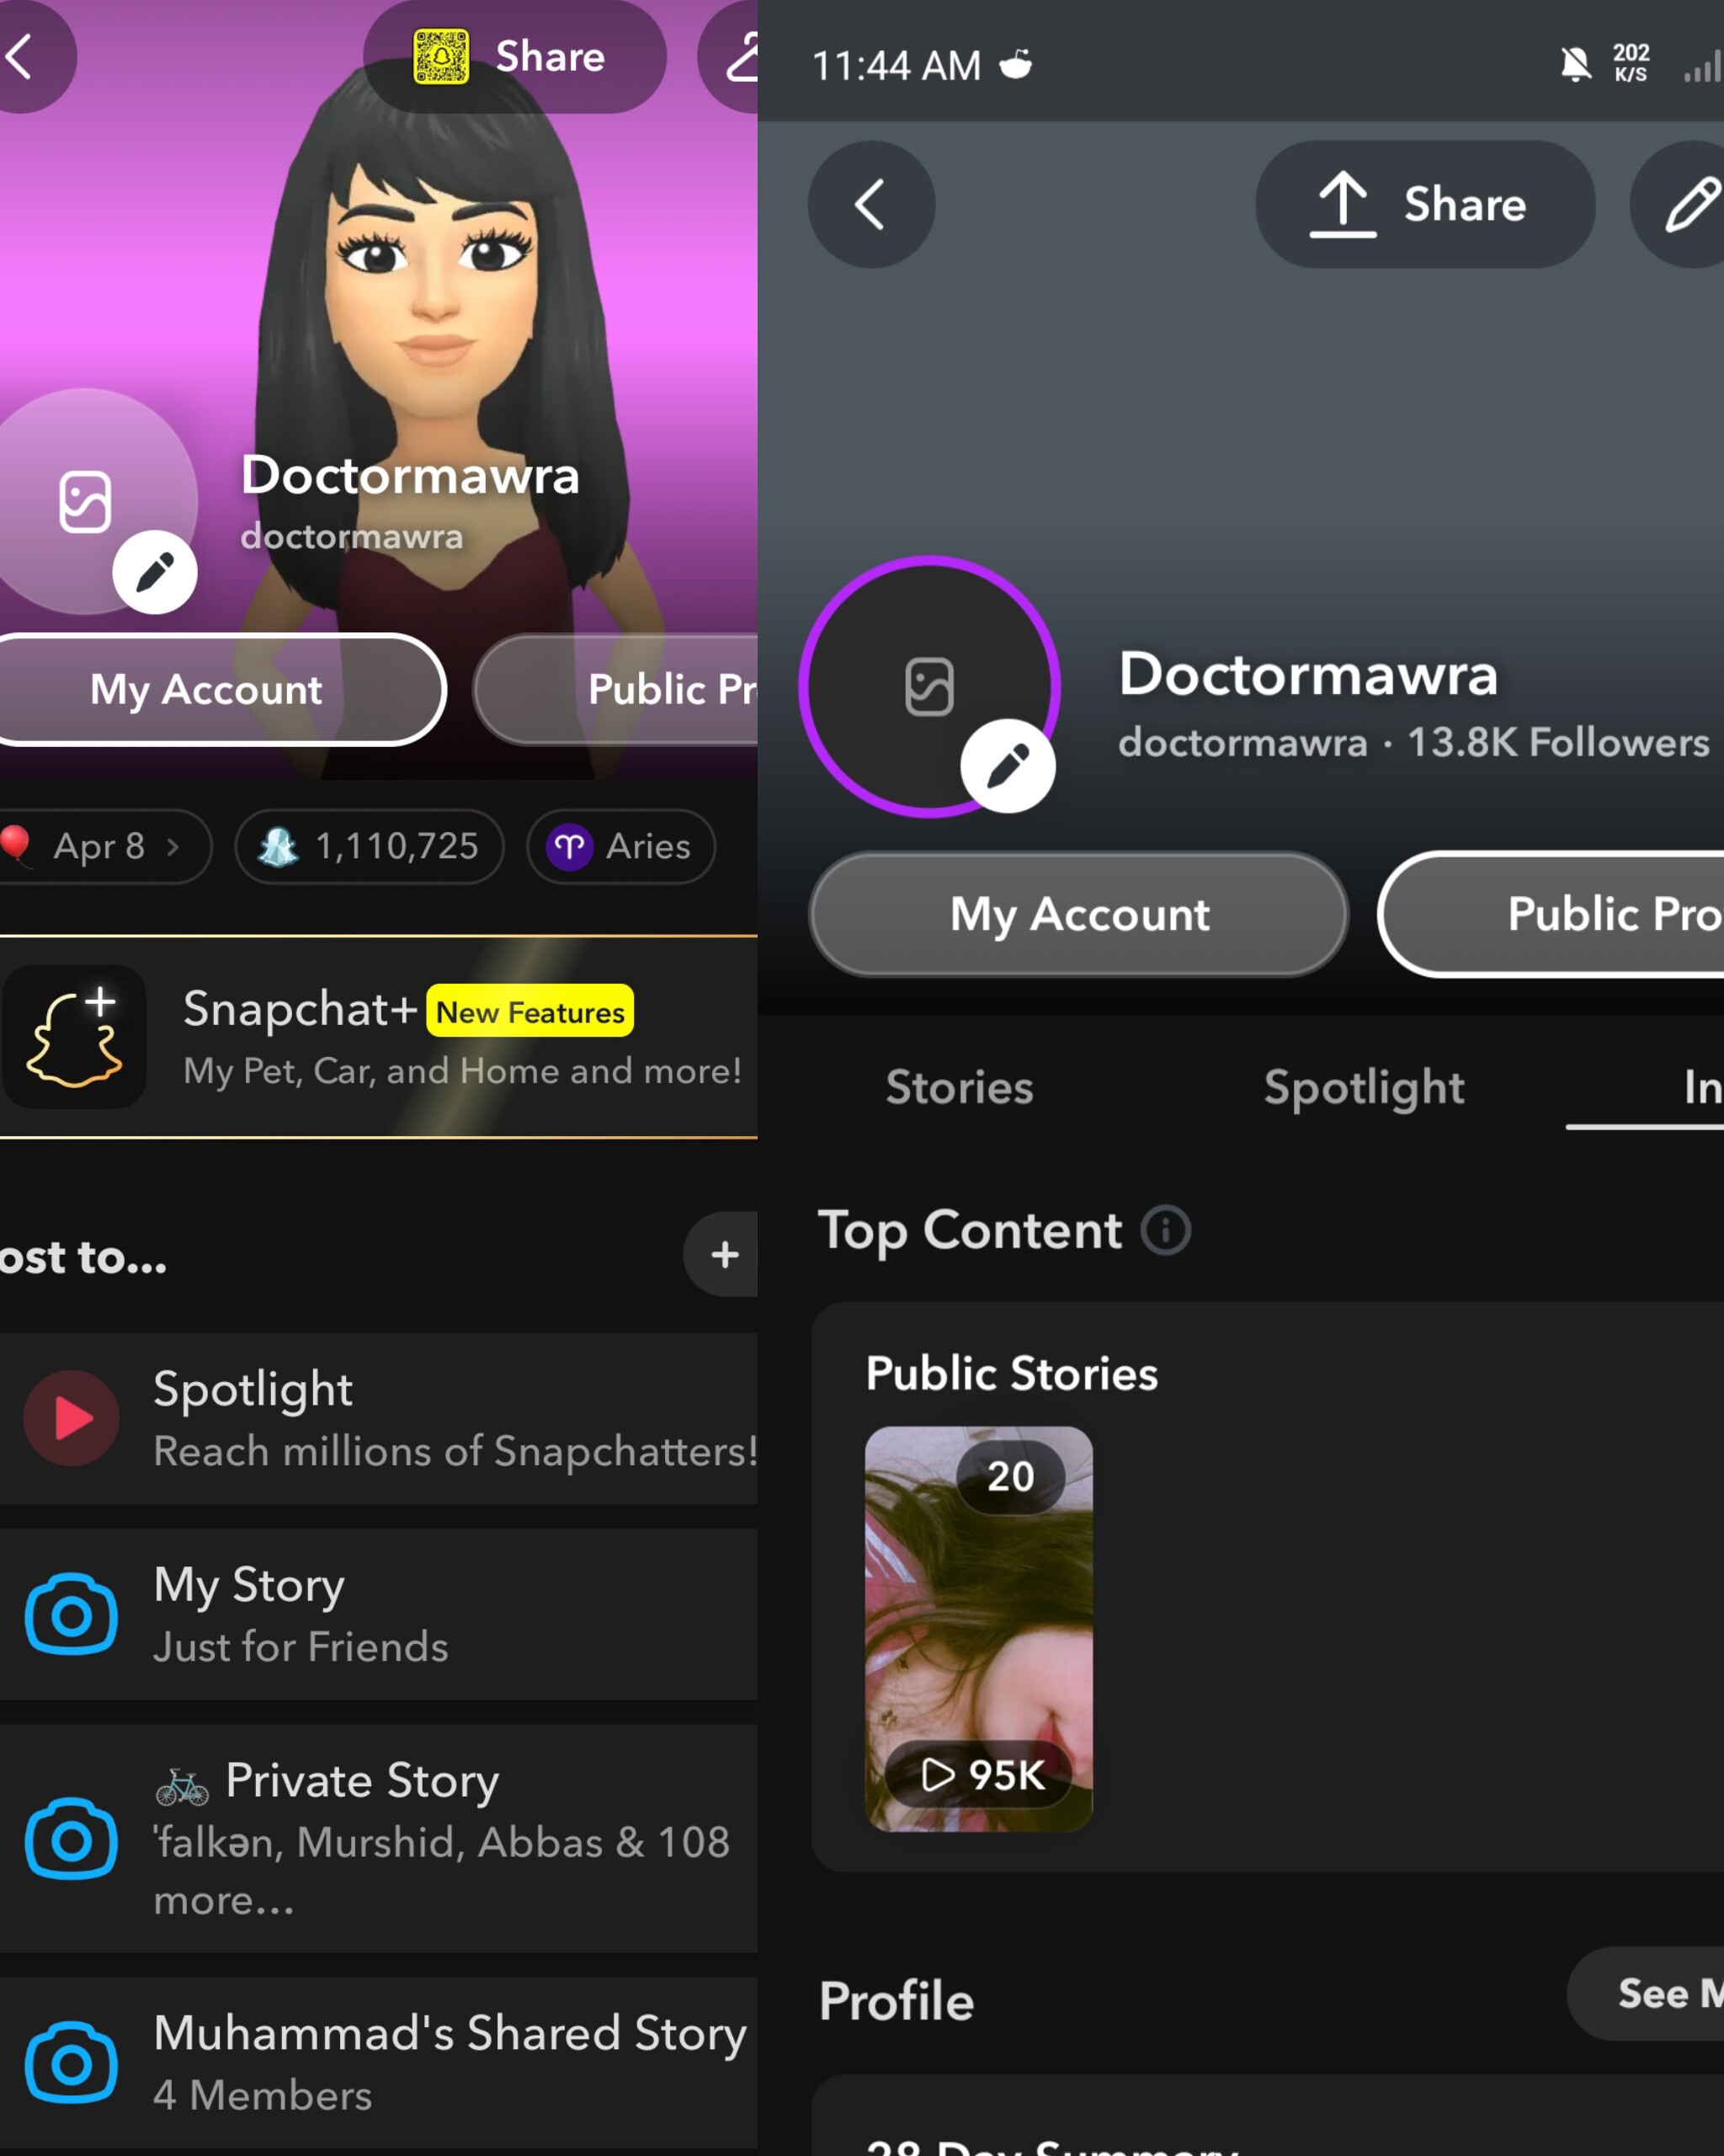
Task: Edit the profile photo pencil on the left screen
Action: coord(155,572)
